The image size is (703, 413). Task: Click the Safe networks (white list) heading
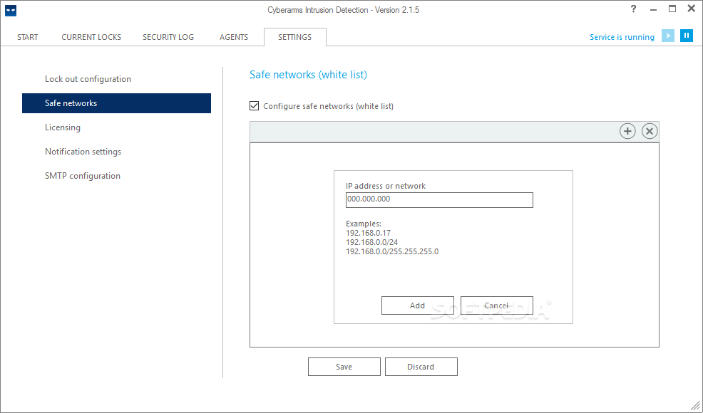pyautogui.click(x=309, y=75)
